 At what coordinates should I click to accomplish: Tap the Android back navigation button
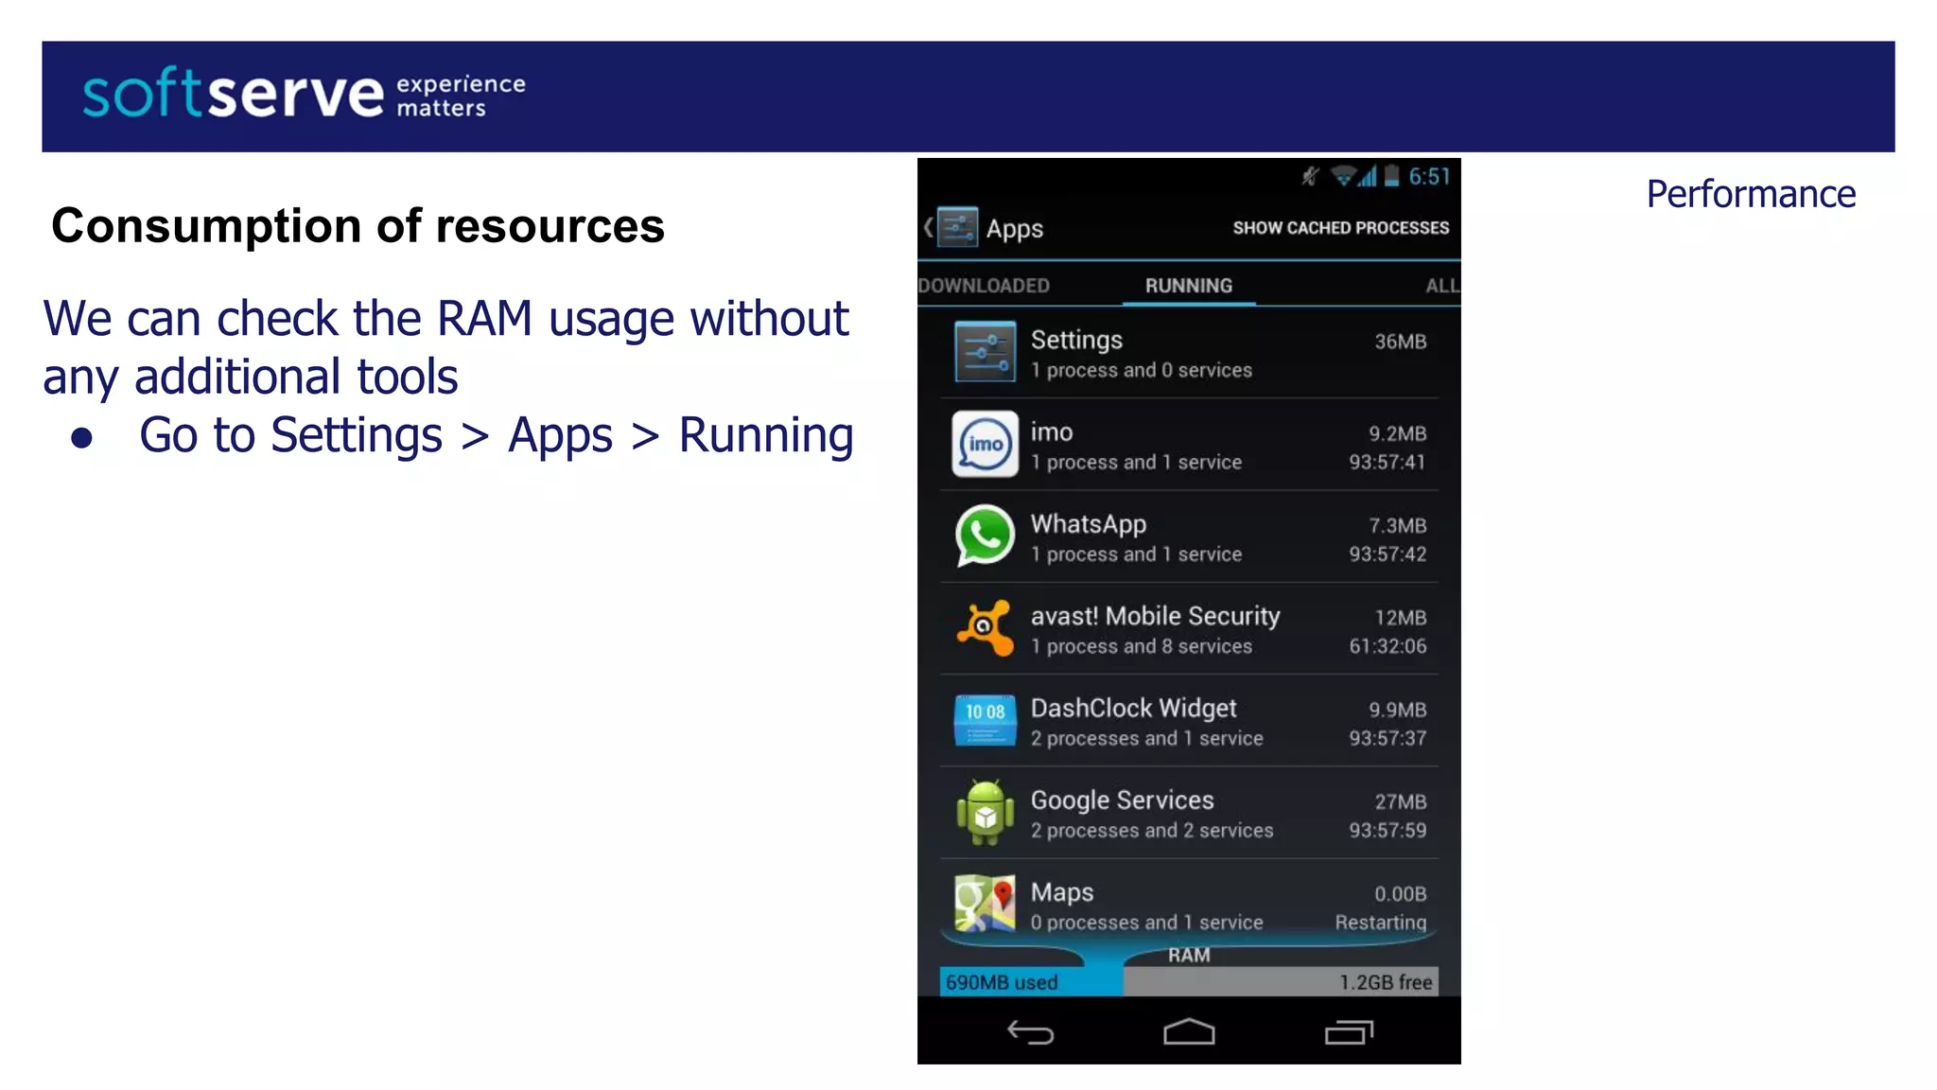[1030, 1032]
